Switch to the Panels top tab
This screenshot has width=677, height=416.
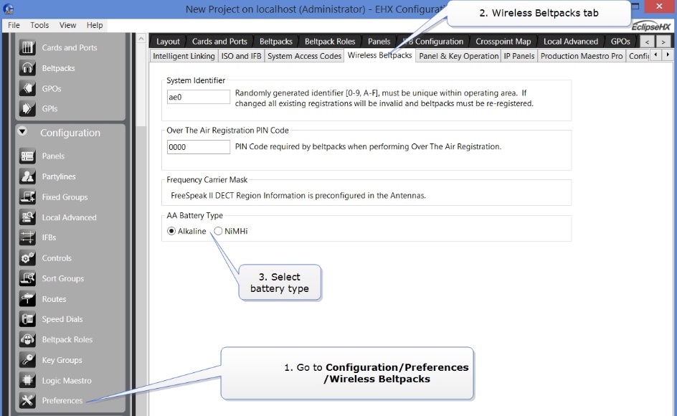pos(379,42)
